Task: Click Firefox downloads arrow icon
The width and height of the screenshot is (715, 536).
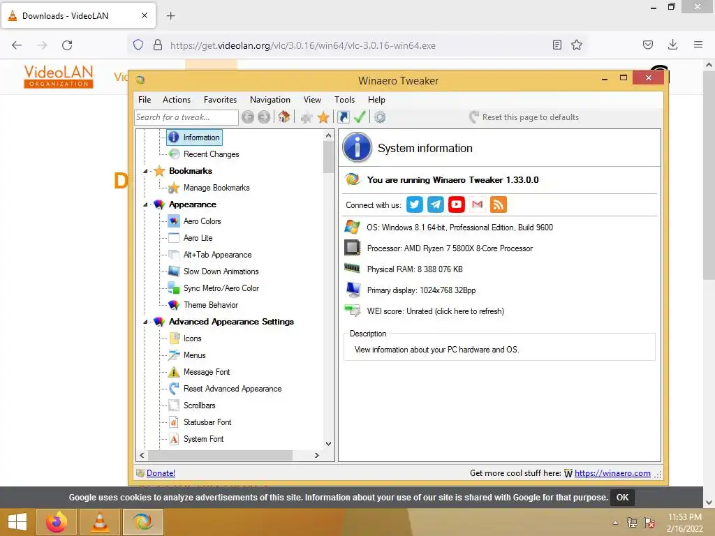Action: click(672, 45)
